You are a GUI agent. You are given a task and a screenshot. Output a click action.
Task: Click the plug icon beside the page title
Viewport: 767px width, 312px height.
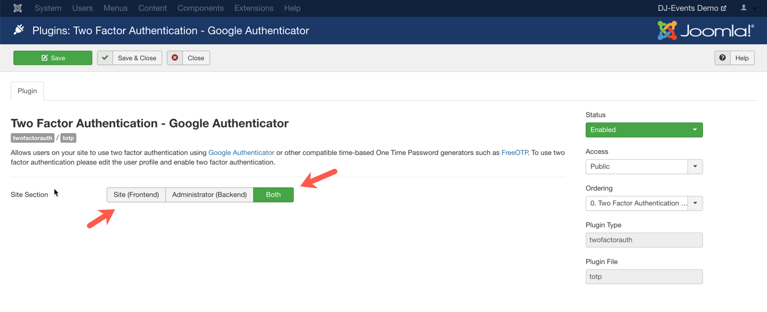pyautogui.click(x=18, y=30)
